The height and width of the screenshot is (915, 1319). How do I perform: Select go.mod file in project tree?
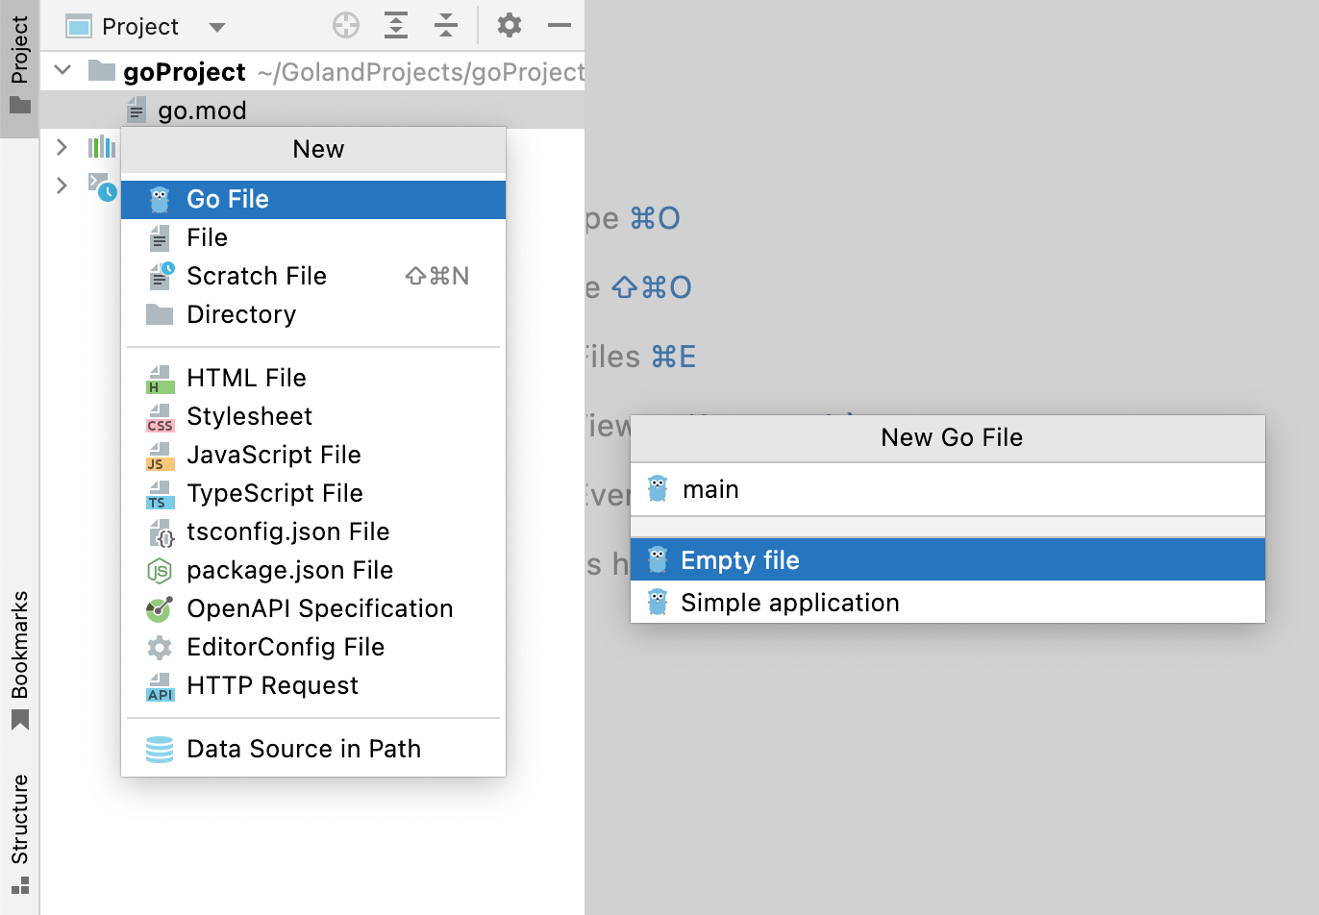202,111
